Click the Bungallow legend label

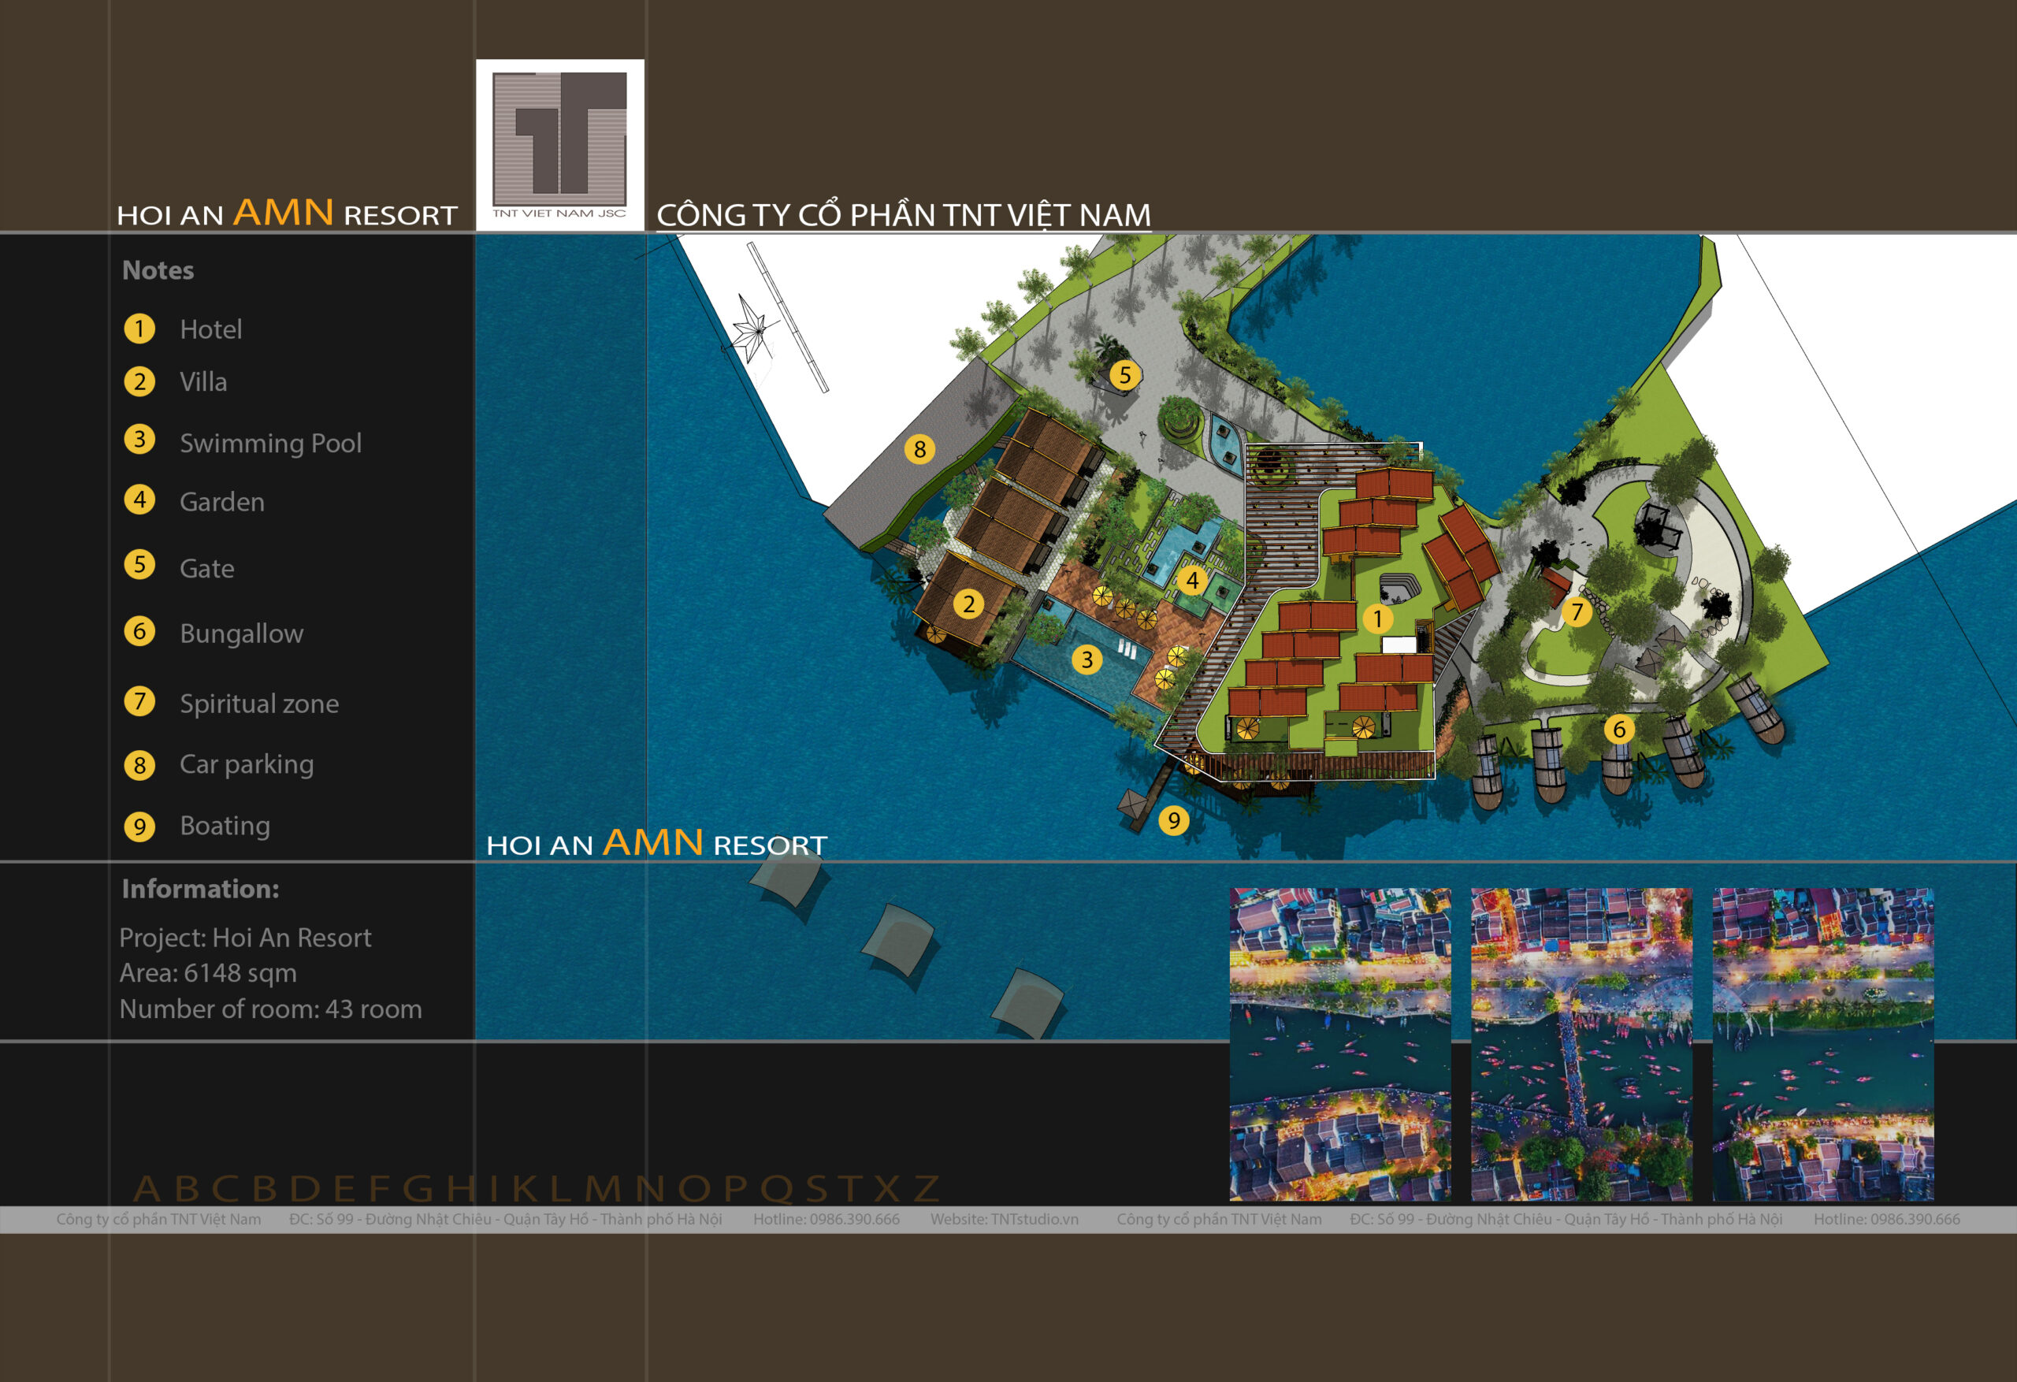[241, 633]
